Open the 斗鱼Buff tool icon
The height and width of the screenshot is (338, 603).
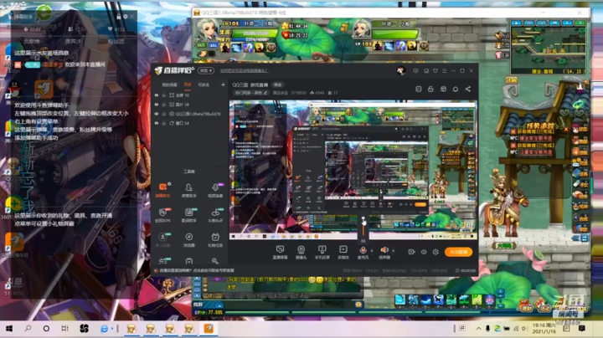(x=215, y=215)
